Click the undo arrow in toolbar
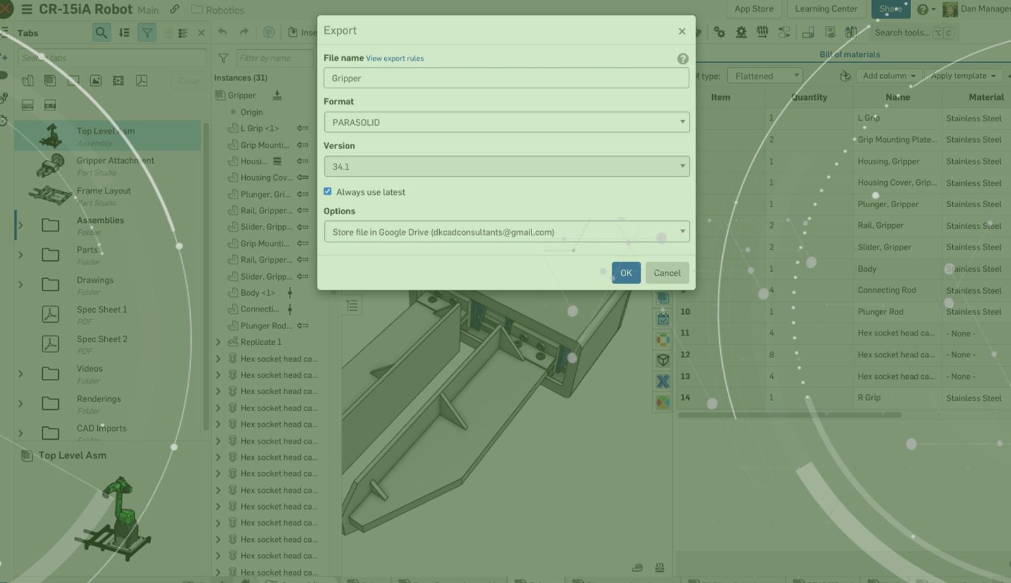Viewport: 1011px width, 583px height. [x=222, y=32]
